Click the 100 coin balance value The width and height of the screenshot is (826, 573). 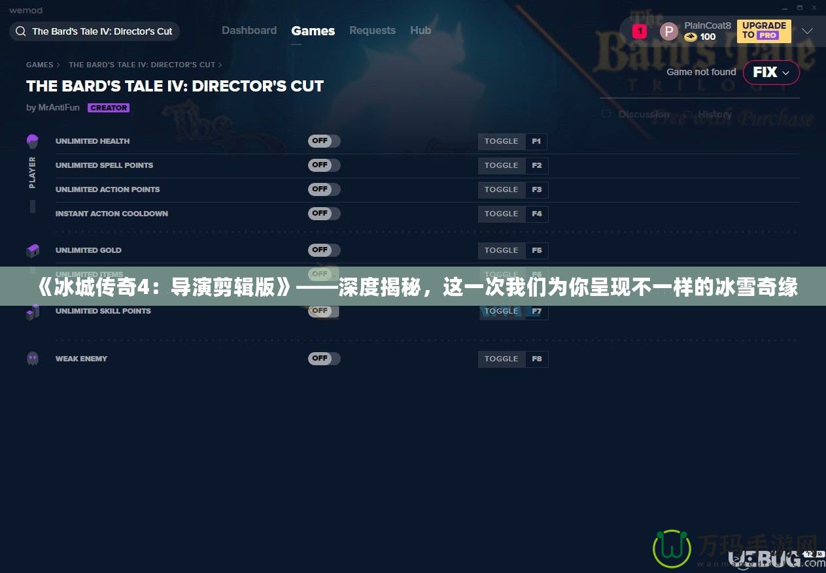pos(708,37)
